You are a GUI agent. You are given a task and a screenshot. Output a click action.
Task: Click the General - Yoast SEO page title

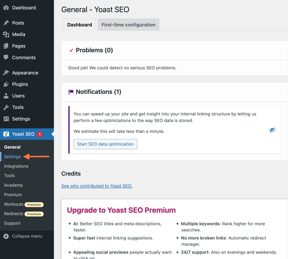click(x=95, y=10)
